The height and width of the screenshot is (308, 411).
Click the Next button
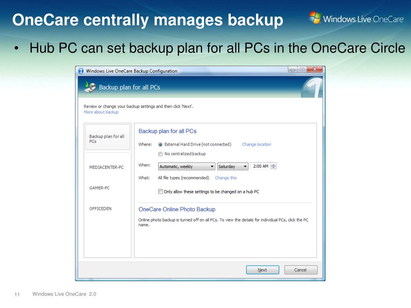tap(262, 270)
